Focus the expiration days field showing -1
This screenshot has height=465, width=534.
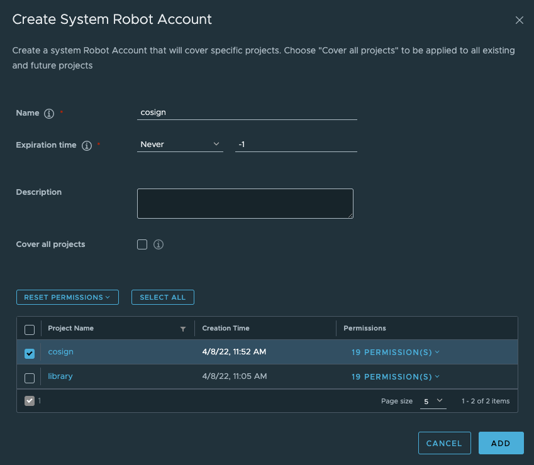click(x=296, y=145)
